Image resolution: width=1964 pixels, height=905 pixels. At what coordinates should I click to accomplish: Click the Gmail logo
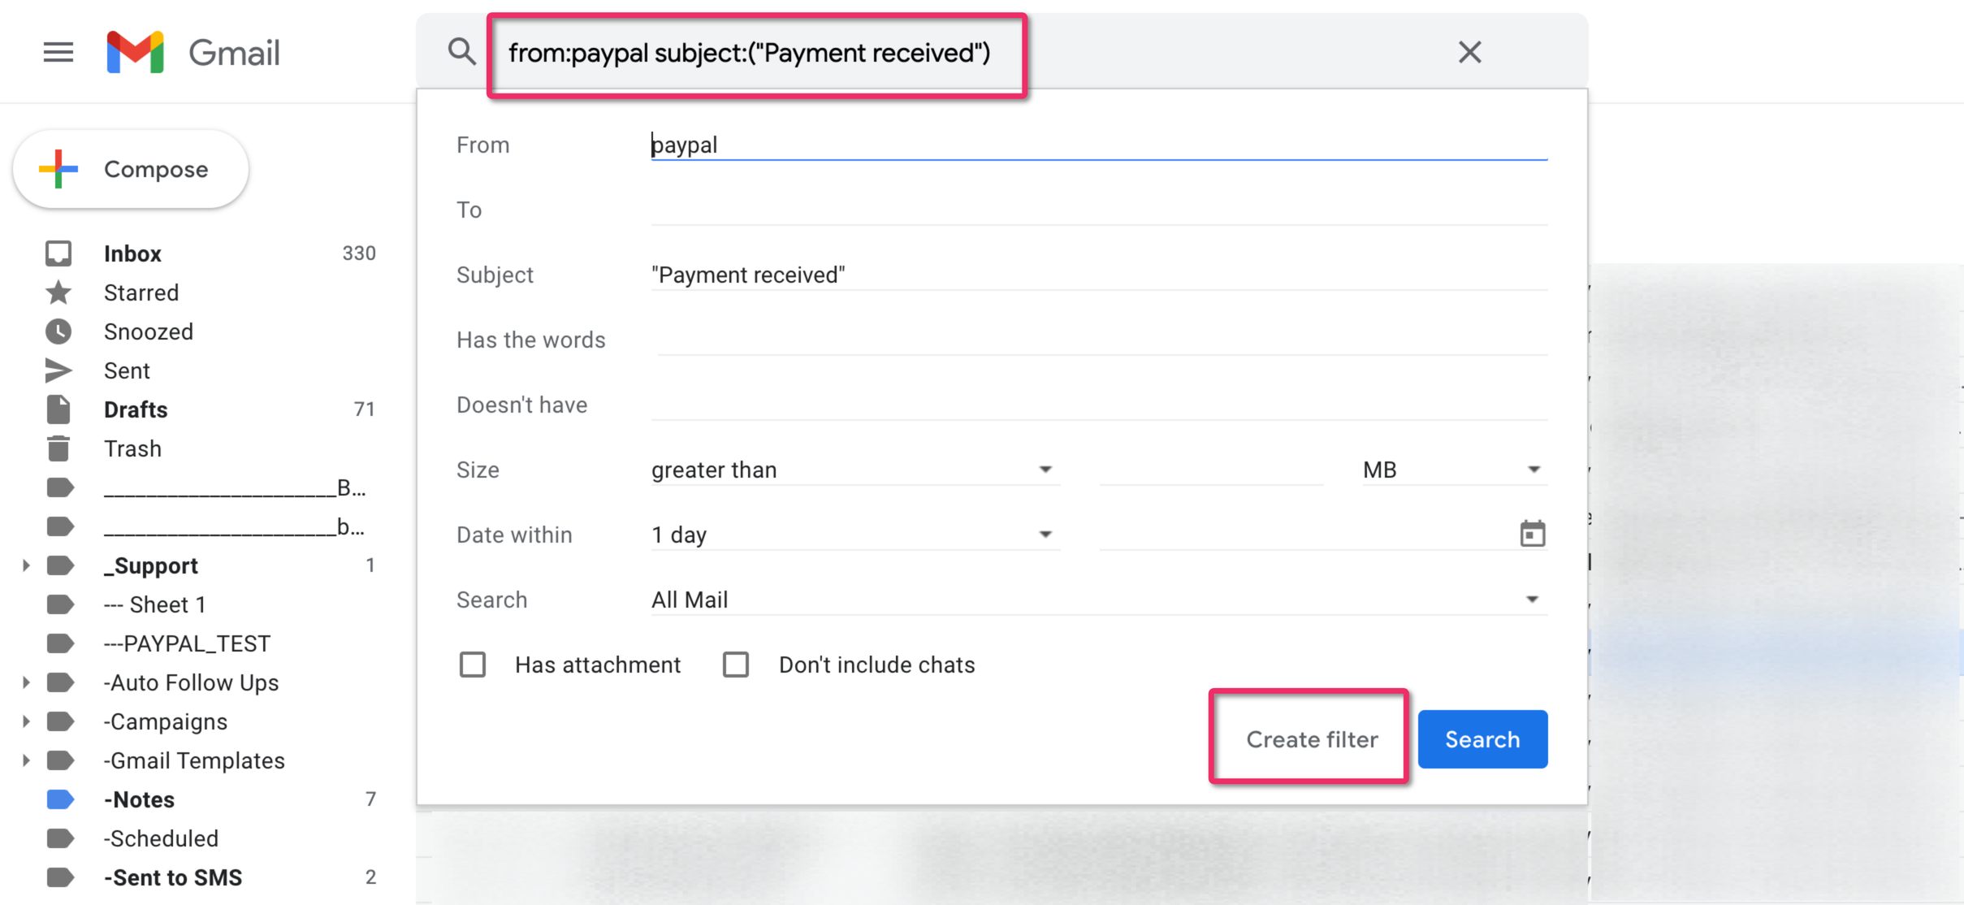coord(193,53)
